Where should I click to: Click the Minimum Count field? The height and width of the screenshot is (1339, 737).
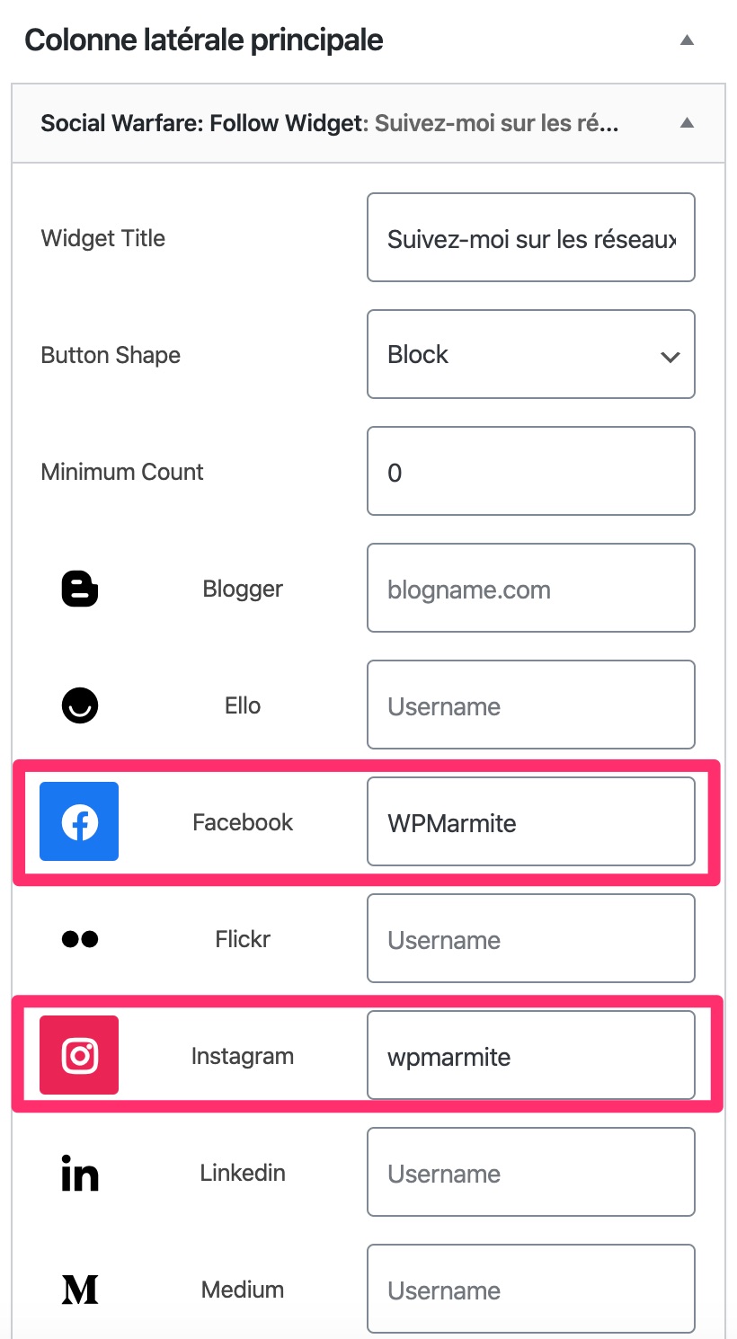tap(530, 472)
